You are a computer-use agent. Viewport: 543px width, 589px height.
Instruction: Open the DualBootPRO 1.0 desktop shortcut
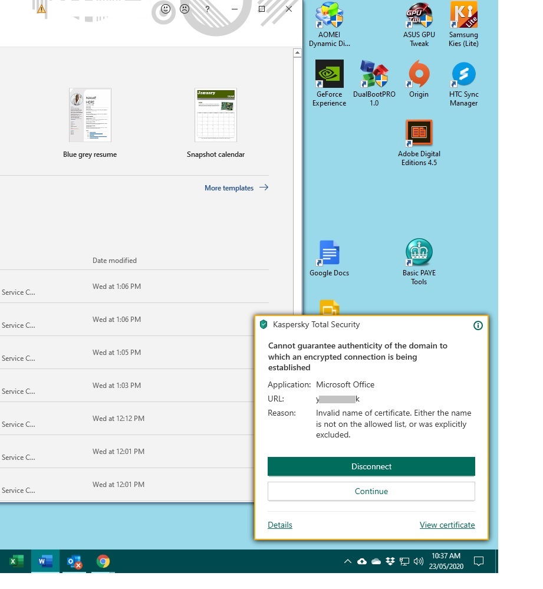[374, 83]
